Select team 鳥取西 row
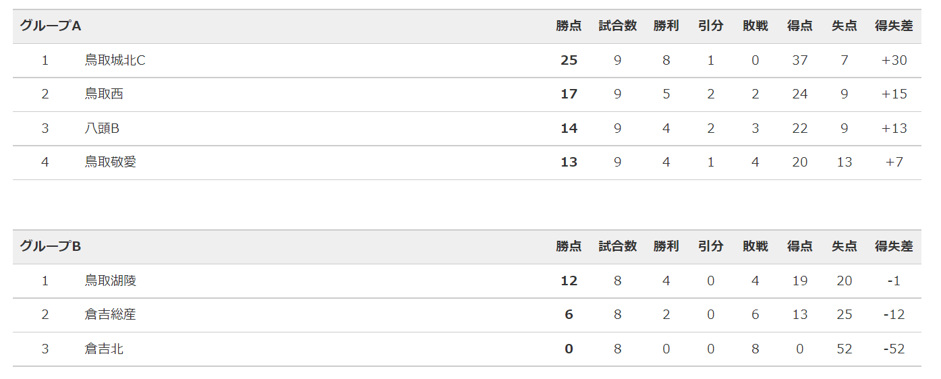 (x=467, y=94)
